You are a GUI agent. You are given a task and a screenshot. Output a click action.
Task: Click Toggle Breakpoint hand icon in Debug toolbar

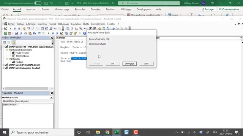[24, 28]
